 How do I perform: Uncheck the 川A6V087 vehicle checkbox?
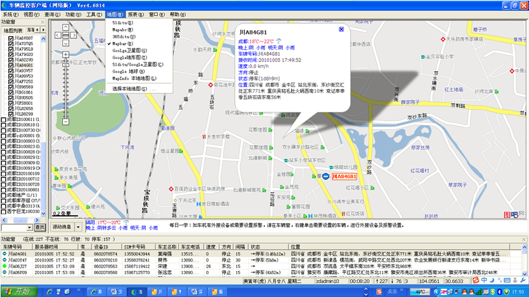pyautogui.click(x=11, y=38)
